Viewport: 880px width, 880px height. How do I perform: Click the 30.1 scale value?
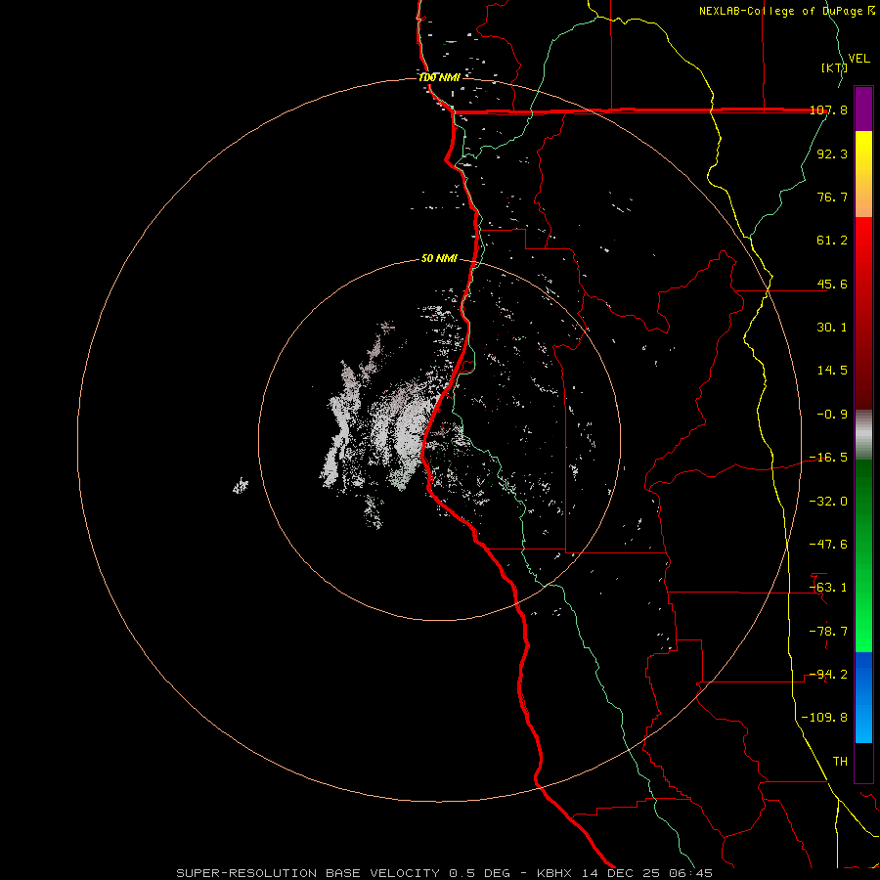coord(832,328)
